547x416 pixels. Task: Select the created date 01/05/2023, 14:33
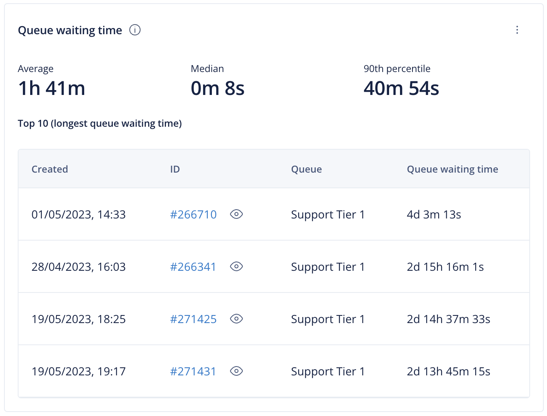79,215
